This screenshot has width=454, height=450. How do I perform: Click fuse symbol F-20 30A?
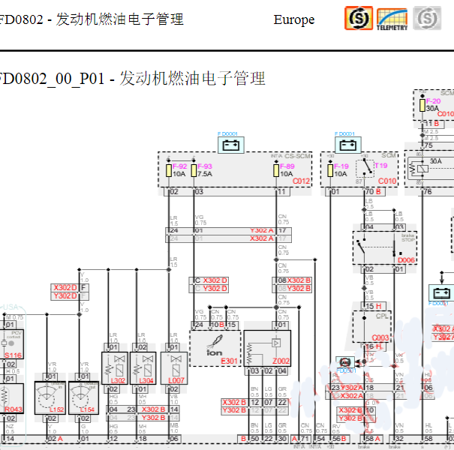click(422, 105)
